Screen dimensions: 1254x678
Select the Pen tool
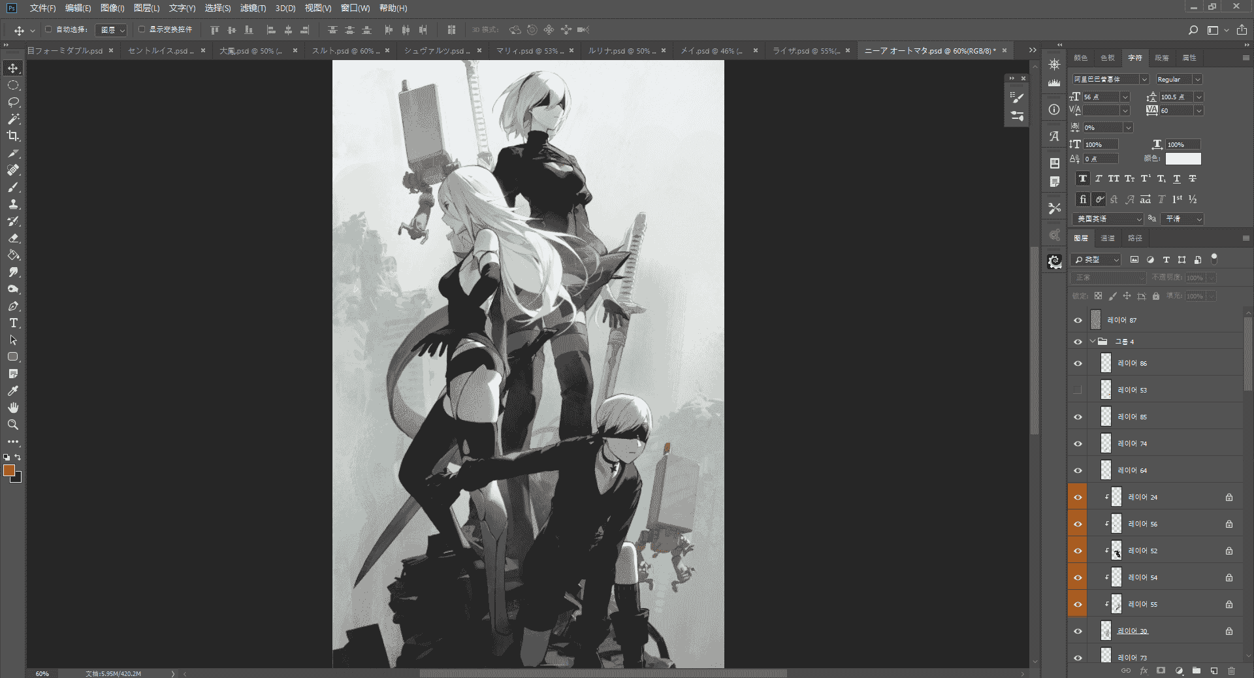[13, 306]
